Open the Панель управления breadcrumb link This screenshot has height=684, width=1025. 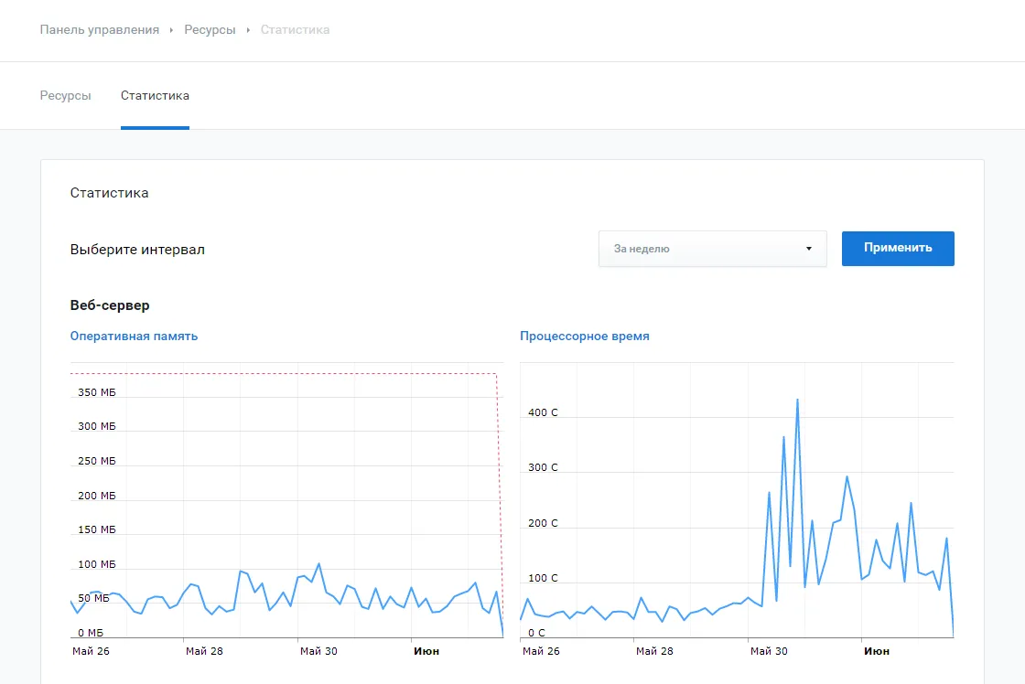100,30
